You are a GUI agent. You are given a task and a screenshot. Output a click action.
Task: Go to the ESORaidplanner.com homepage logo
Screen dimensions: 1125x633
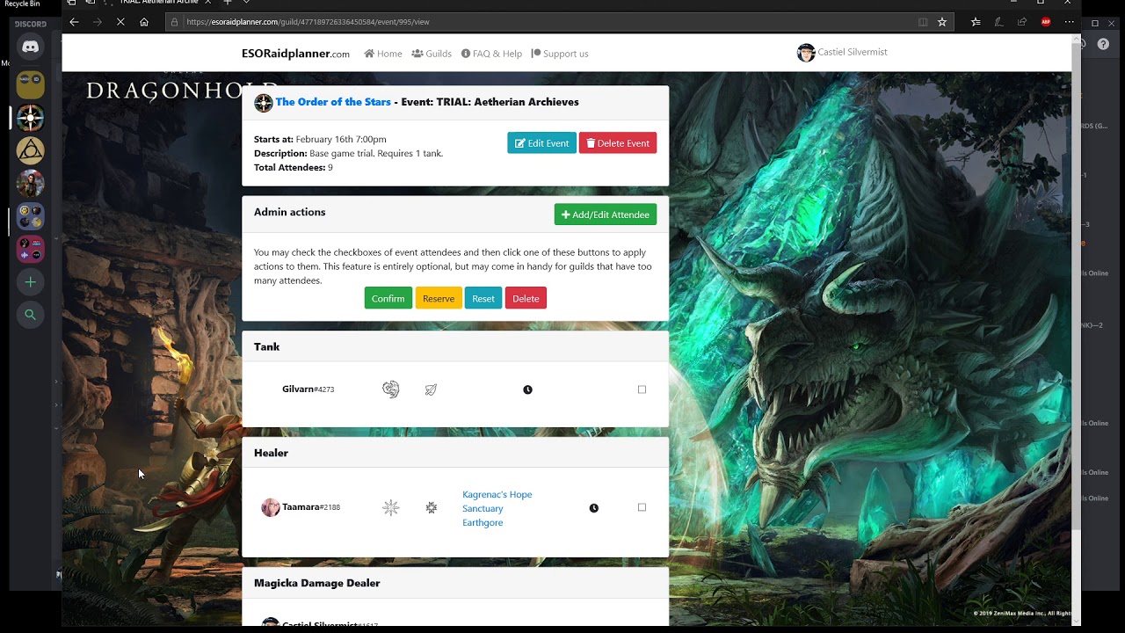coord(295,54)
